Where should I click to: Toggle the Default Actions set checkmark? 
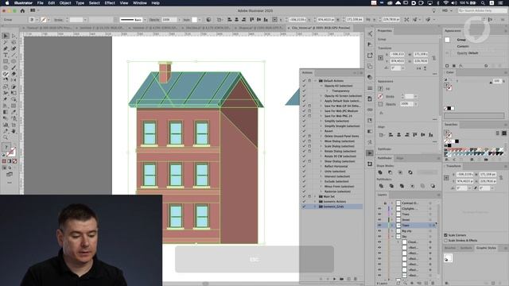pyautogui.click(x=304, y=80)
